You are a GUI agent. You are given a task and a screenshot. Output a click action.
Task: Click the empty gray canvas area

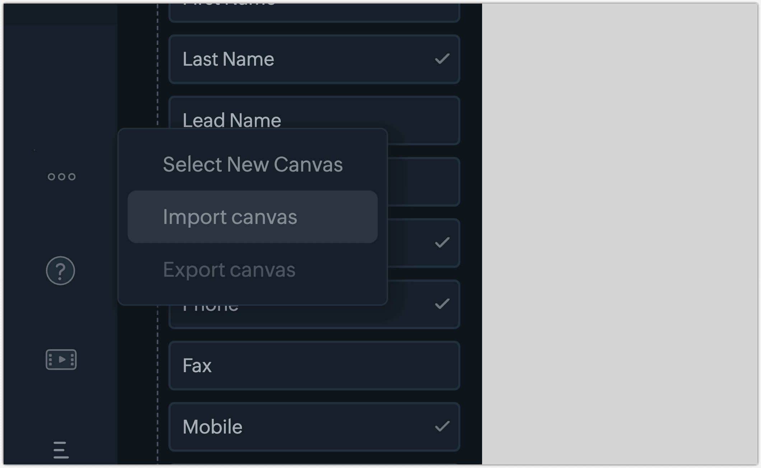[619, 233]
